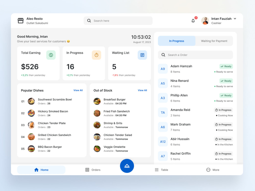Click the Waiting List document icon
The image size is (255, 191).
coord(142,55)
